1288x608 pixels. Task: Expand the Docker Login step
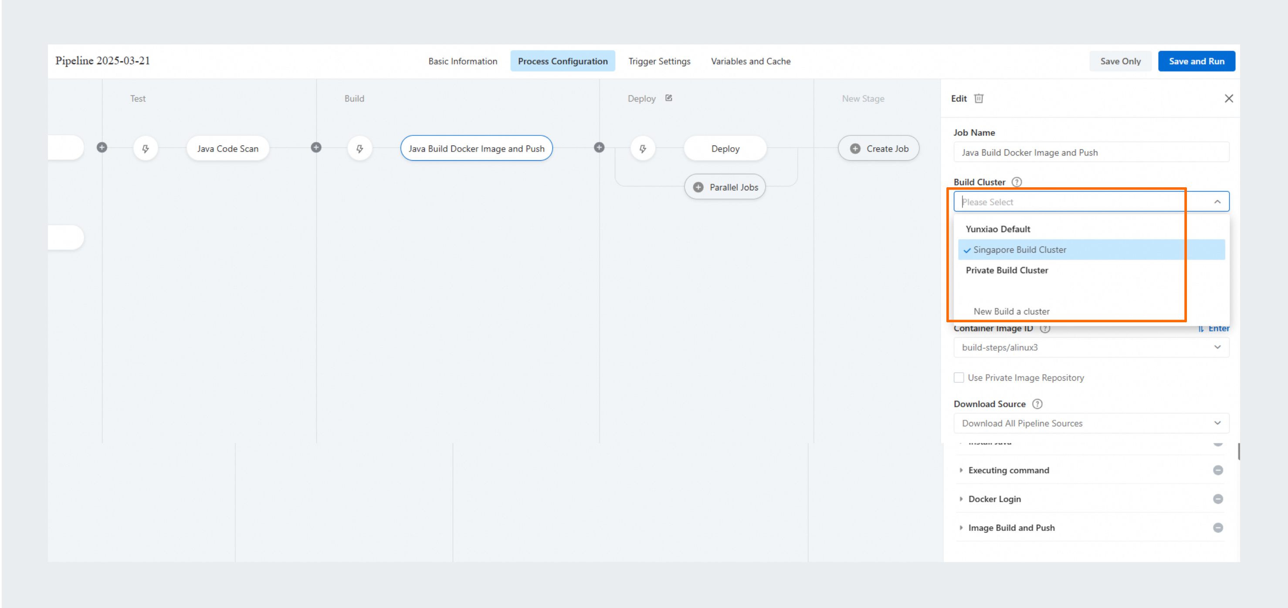pos(960,499)
